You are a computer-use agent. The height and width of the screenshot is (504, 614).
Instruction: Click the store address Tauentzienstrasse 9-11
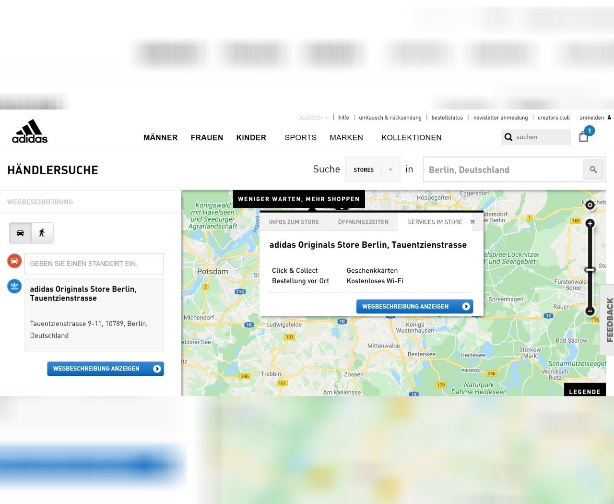tap(89, 329)
